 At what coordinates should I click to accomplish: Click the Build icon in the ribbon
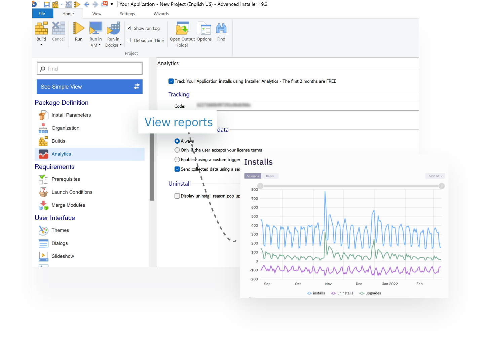coord(41,29)
